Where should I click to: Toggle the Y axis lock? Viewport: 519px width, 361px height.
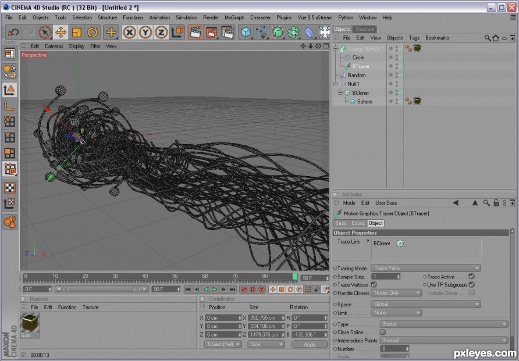pyautogui.click(x=145, y=33)
